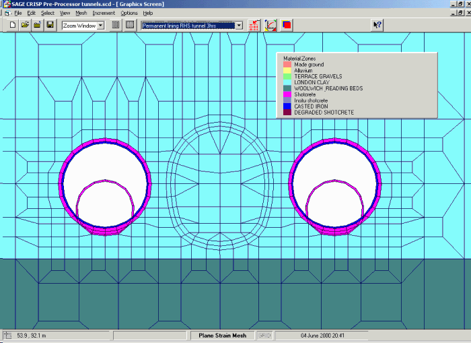The height and width of the screenshot is (343, 471).
Task: Click the CASTED IRON blue swatch
Action: 287,106
